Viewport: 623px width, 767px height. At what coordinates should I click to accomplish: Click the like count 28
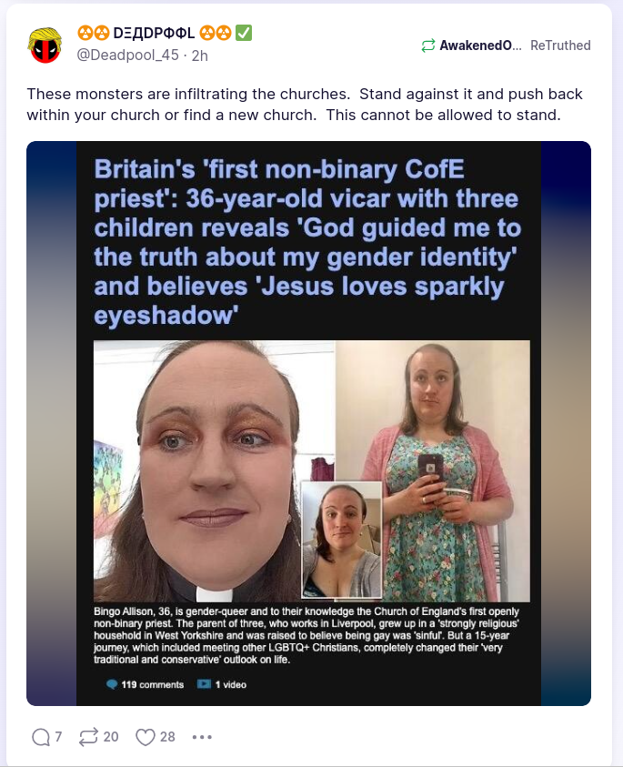pyautogui.click(x=167, y=737)
